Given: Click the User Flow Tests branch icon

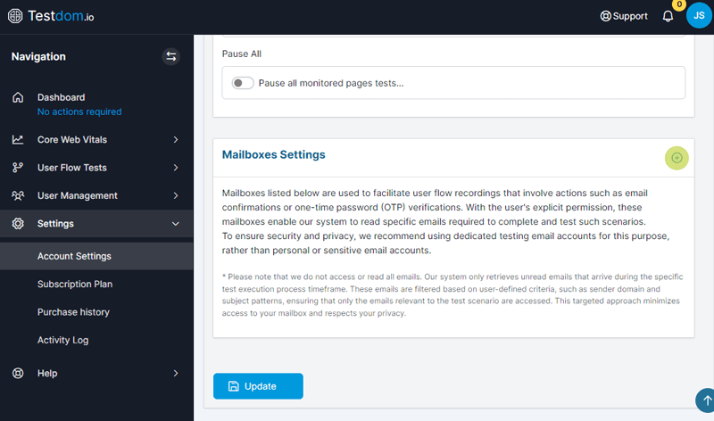Looking at the screenshot, I should pyautogui.click(x=18, y=168).
